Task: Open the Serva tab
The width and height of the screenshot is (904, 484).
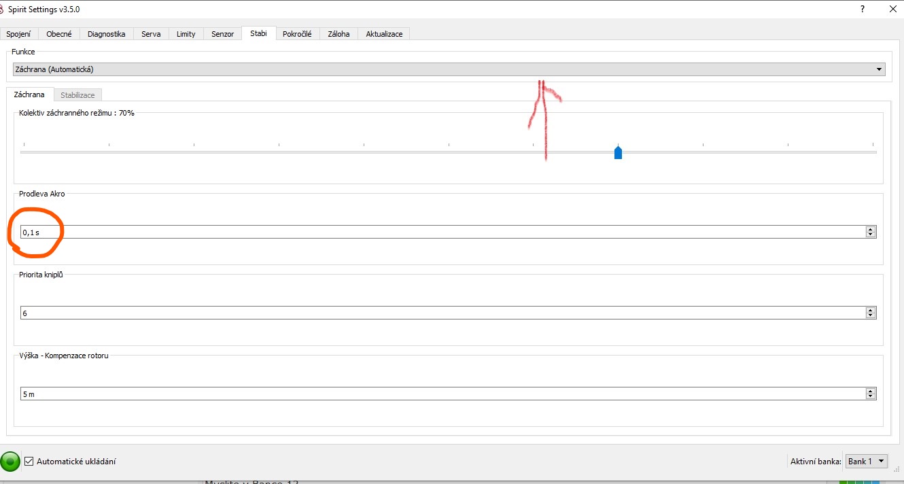Action: point(151,34)
